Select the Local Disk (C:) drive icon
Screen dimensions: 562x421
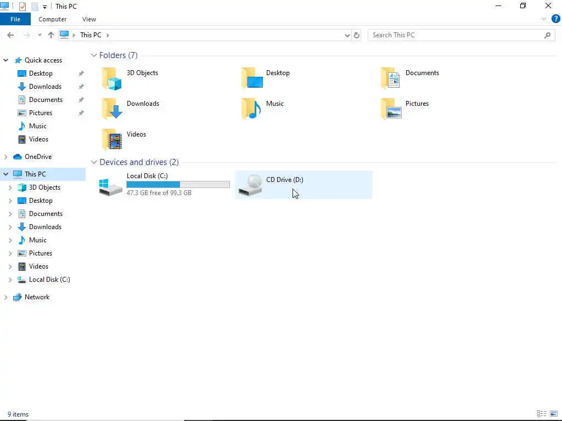(x=110, y=186)
